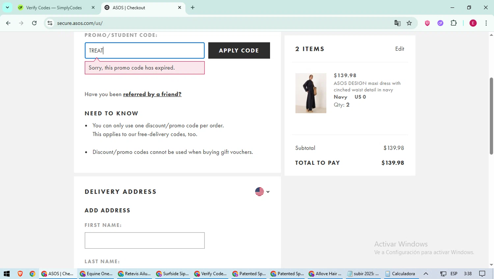Open the red shield extension icon
494x279 pixels.
[427, 23]
